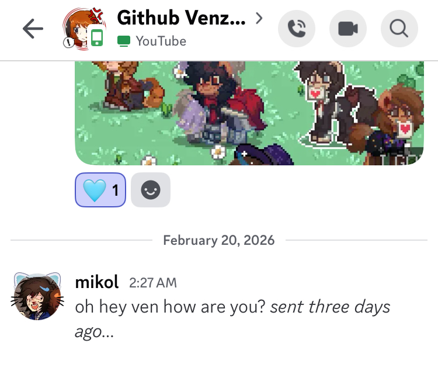438x371 pixels.
Task: Open the add reaction smiley picker
Action: (x=151, y=190)
